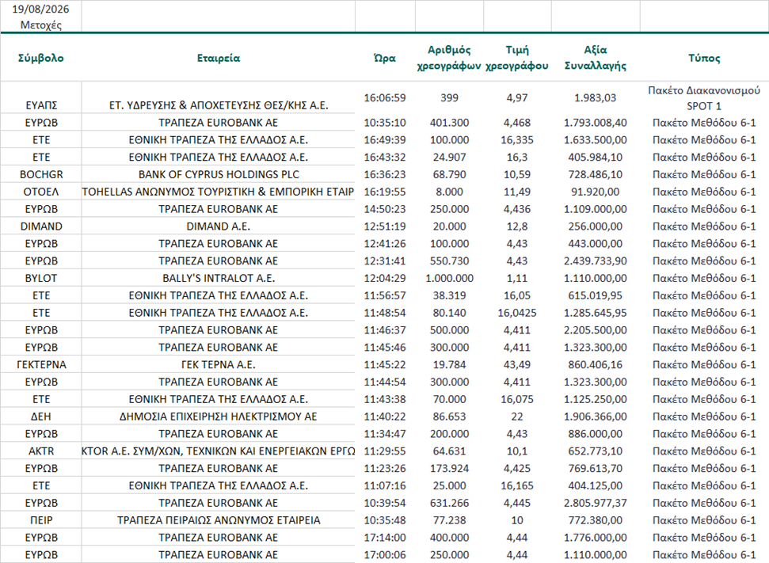Click ΕΤ. ΥΔΡΕΥΣΗΣ & ΑΠΟΧΕΤΕΥΣΗΣ ΘΕΣ/ΚΗΣ Α.Ε. cell
The height and width of the screenshot is (563, 769).
[219, 105]
